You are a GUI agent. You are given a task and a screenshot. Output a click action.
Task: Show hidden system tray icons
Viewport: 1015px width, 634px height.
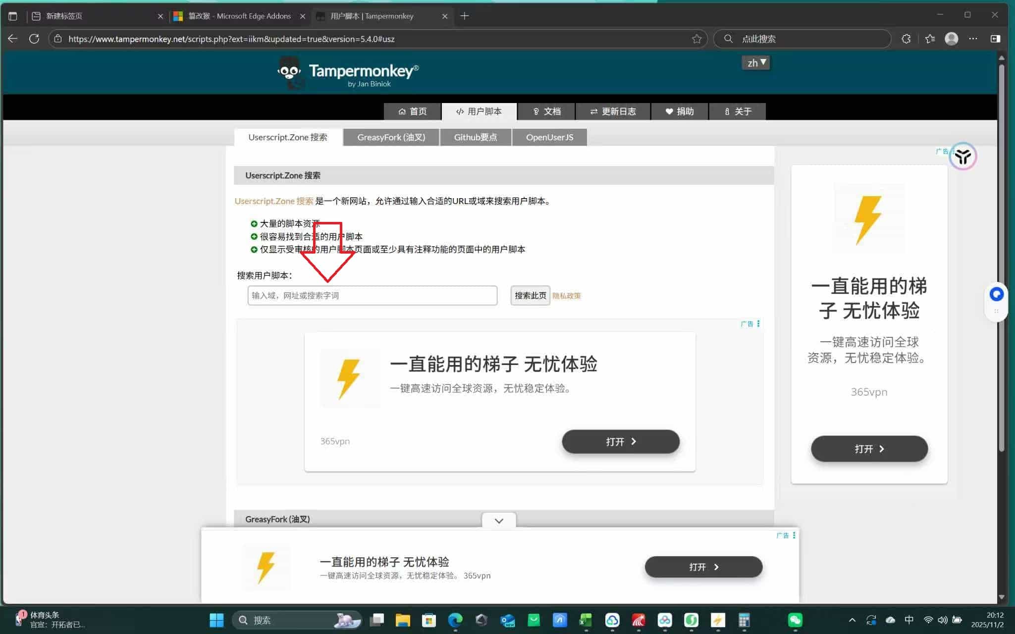point(852,620)
